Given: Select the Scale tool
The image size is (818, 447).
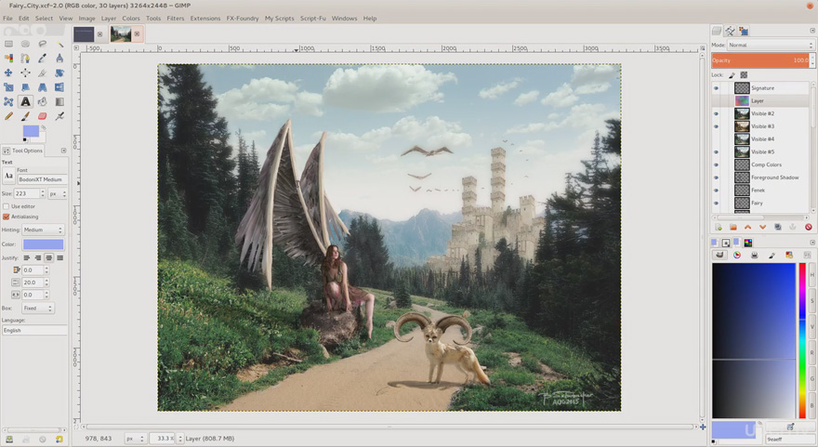Looking at the screenshot, I should [x=8, y=87].
